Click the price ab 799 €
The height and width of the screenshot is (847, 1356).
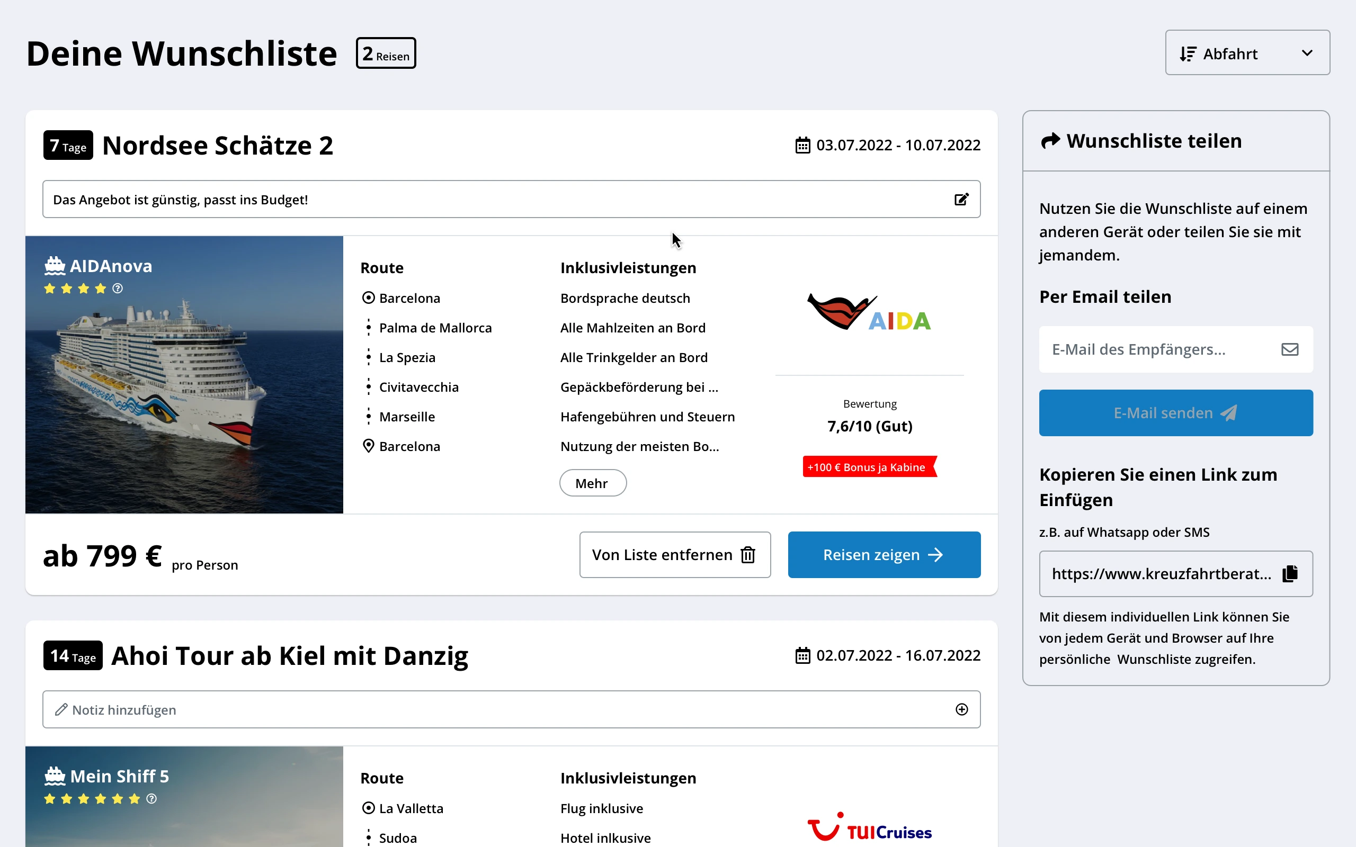coord(103,556)
